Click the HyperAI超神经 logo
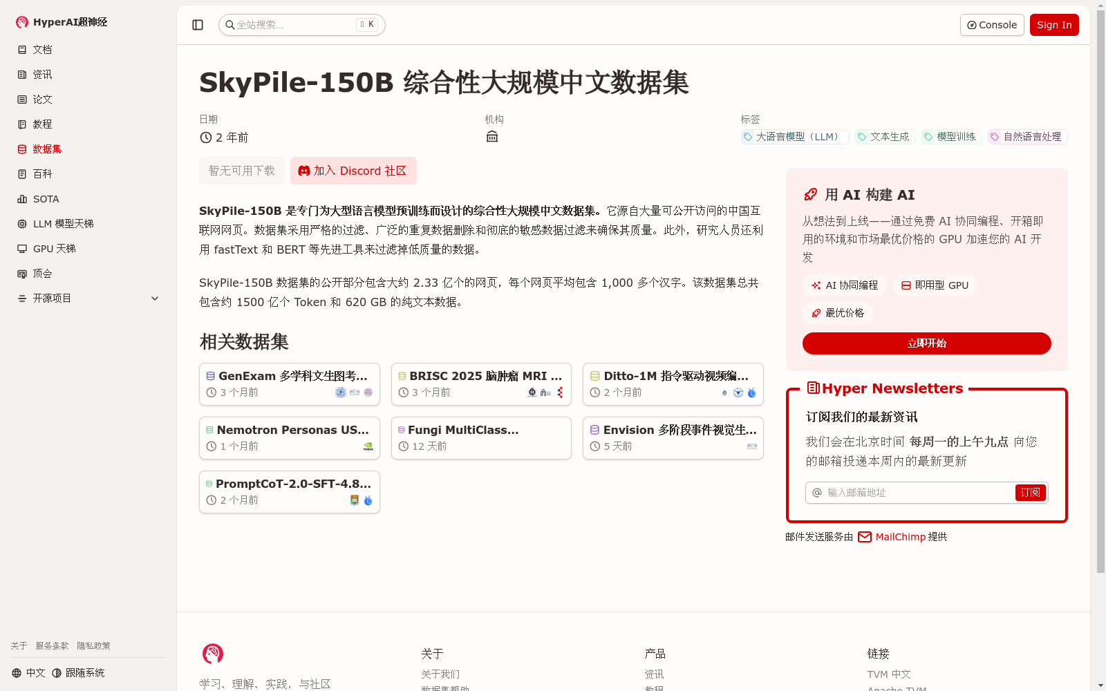The width and height of the screenshot is (1106, 691). click(x=62, y=22)
